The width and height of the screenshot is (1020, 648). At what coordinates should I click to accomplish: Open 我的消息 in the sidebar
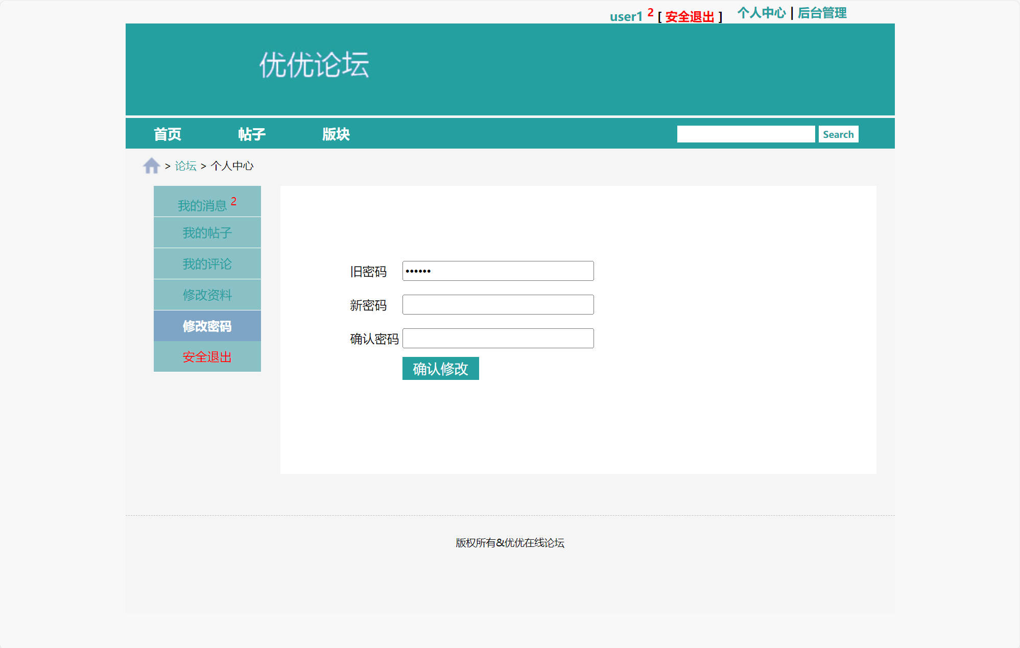[x=203, y=205]
